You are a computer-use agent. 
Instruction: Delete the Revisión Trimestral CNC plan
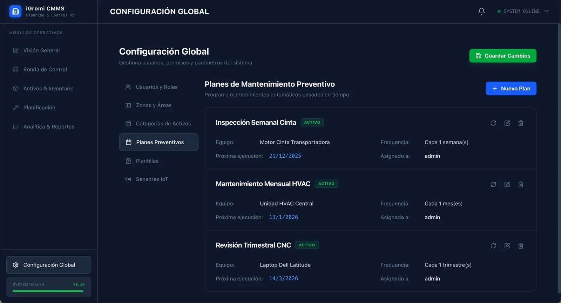(x=521, y=246)
